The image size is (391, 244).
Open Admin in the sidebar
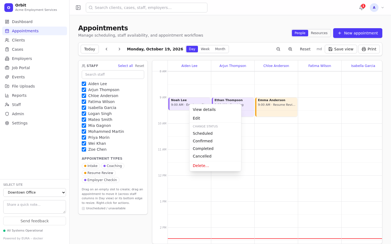point(34,114)
